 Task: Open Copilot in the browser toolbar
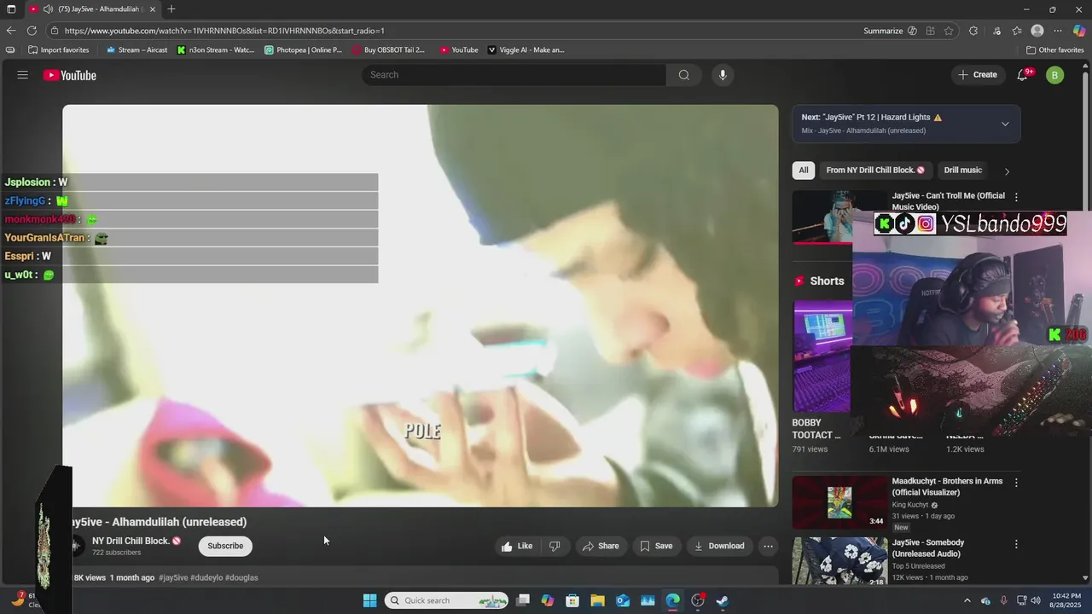pyautogui.click(x=1079, y=31)
